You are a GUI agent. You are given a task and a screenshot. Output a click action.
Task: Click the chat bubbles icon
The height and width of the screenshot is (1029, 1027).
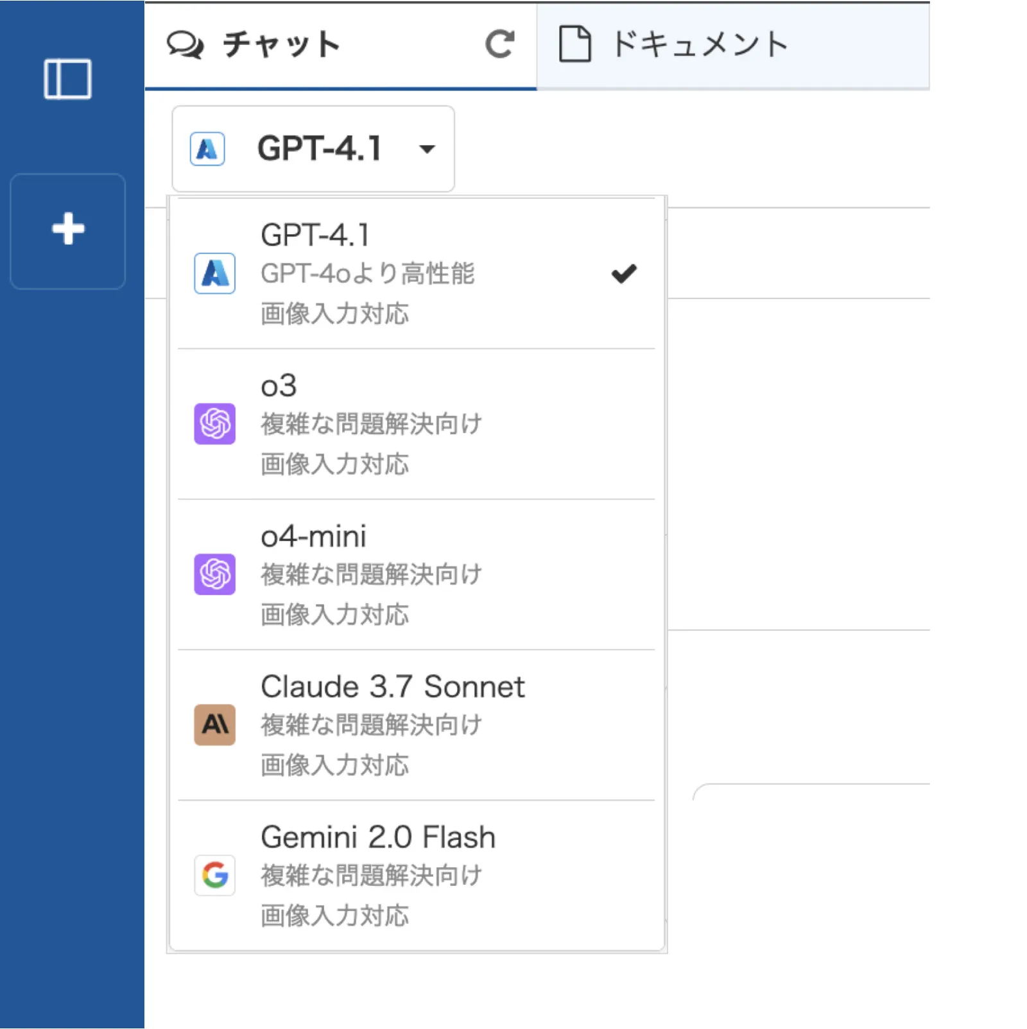185,45
